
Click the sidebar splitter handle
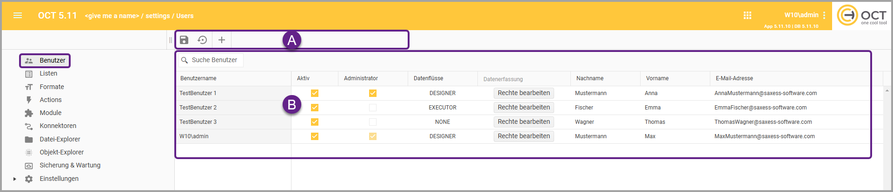(171, 40)
